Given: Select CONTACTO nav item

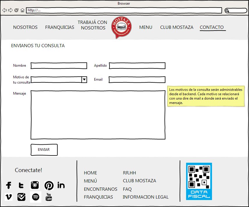Looking at the screenshot, I should click(212, 27).
